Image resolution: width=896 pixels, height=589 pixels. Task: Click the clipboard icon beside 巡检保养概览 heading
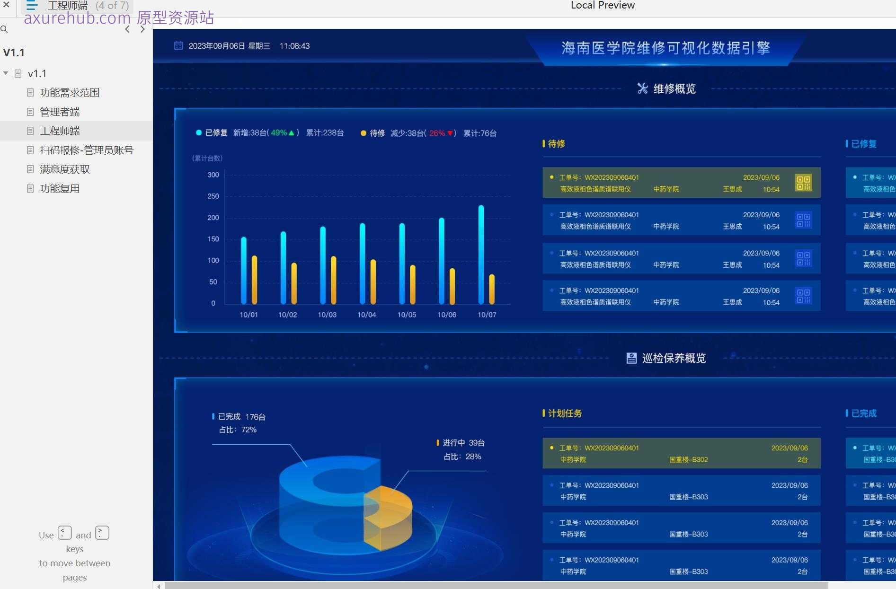(x=631, y=358)
